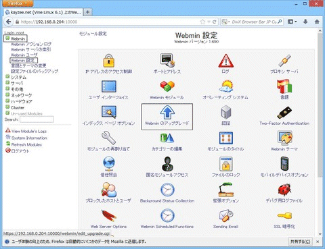
Task: Open インデックス ページ オプション icon
Action: (109, 112)
